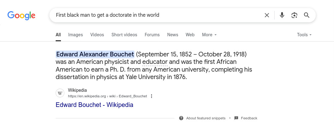The image size is (334, 124).
Task: Clear the search query with the X icon
Action: coord(267,15)
